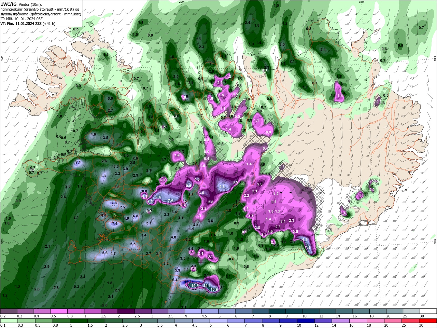Click the palest green bottom-row swatch right of 0.1

(9, 321)
